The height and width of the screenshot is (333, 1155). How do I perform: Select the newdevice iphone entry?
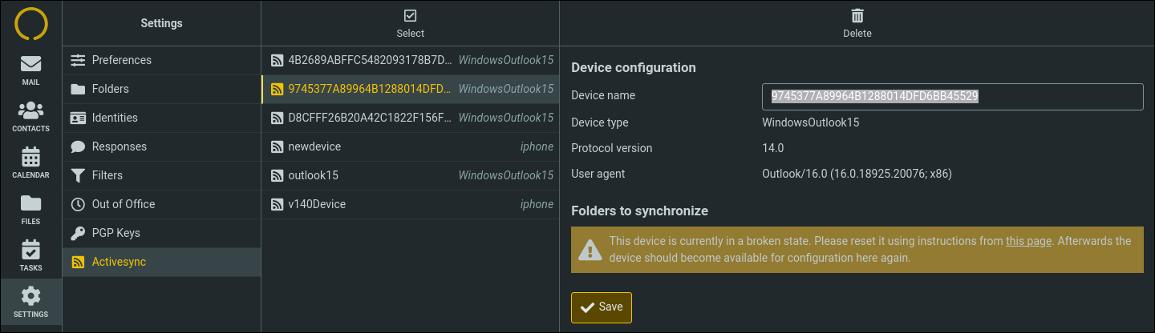click(410, 146)
